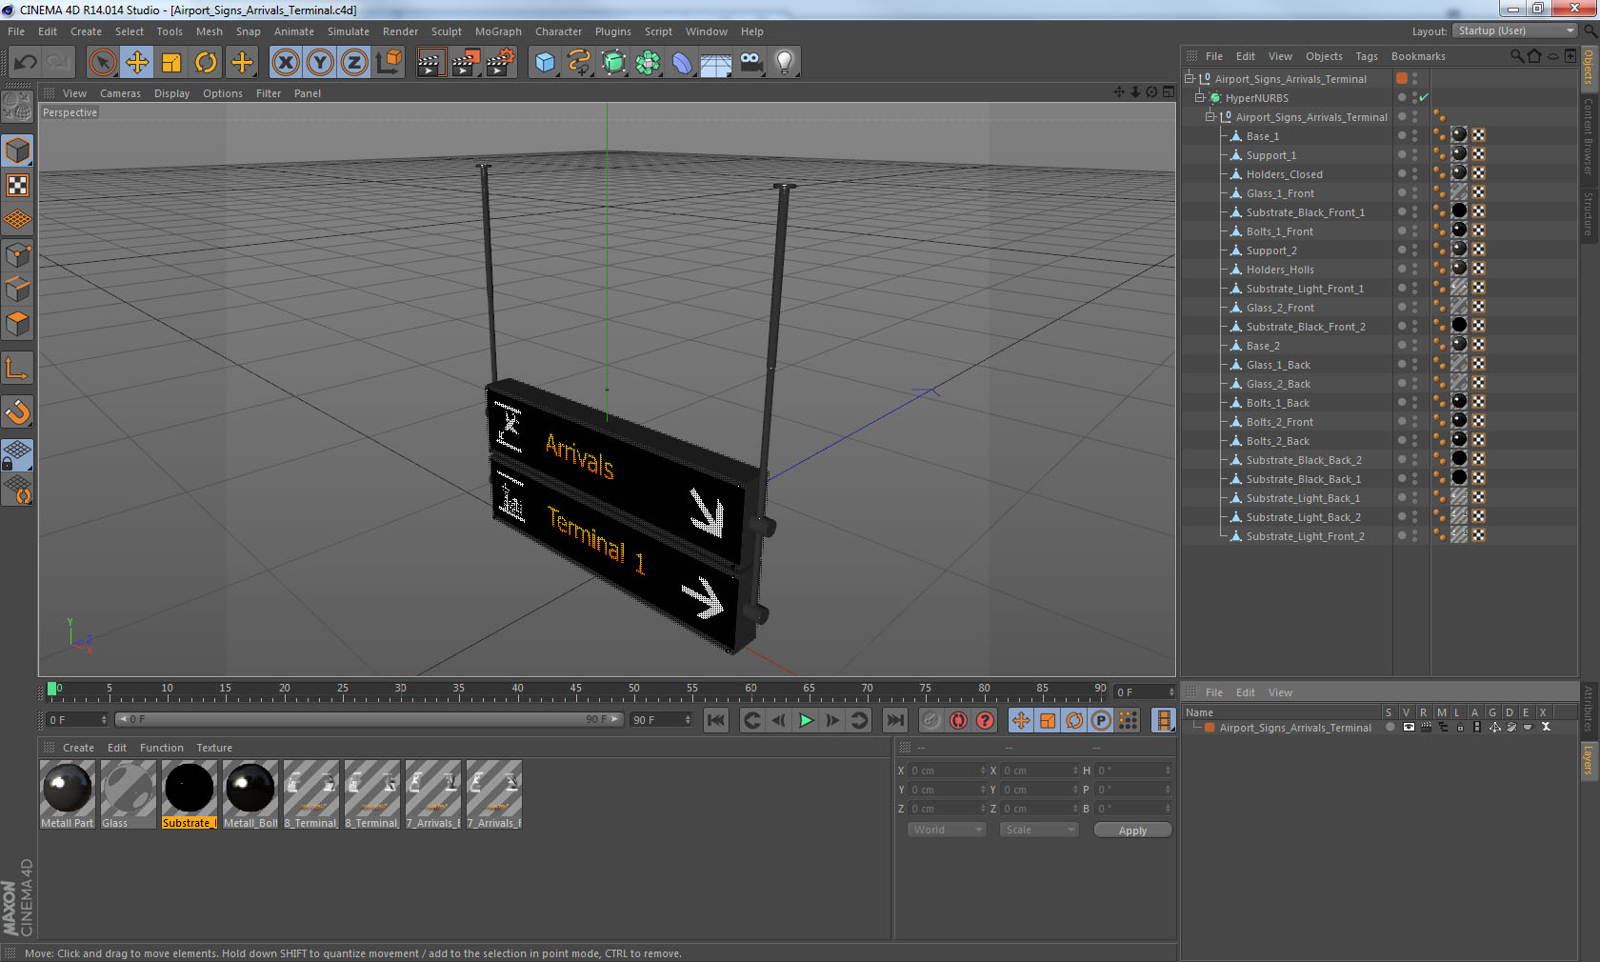Collapse the HyperNURBS object
Image resolution: width=1600 pixels, height=962 pixels.
pyautogui.click(x=1199, y=98)
